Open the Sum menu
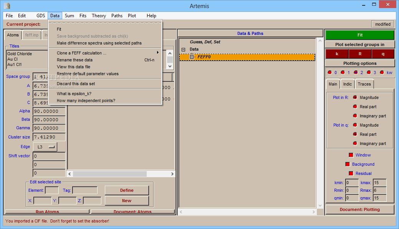This screenshot has width=399, height=229. 70,15
